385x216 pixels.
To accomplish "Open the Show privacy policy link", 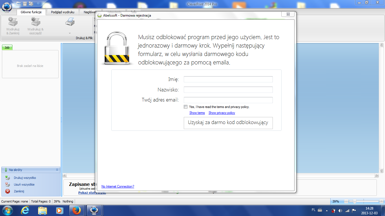I will pyautogui.click(x=222, y=113).
